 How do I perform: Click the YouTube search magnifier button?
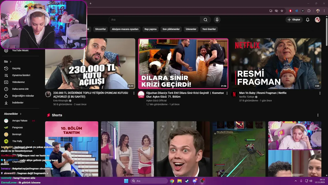[206, 20]
